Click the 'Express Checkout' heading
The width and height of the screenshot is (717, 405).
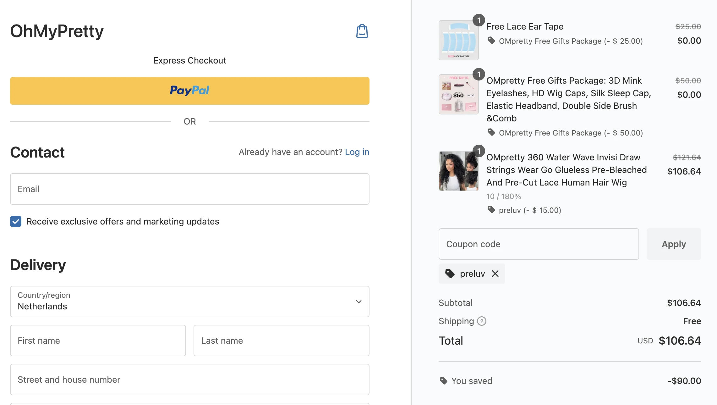pos(190,60)
